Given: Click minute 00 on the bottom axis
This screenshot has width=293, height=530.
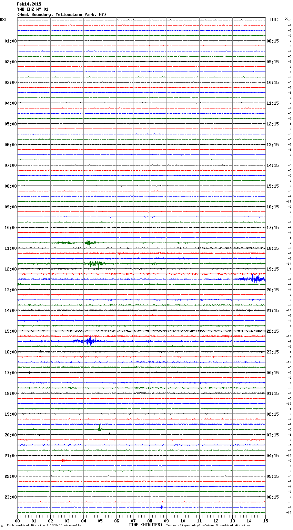Looking at the screenshot, I should pos(17,520).
